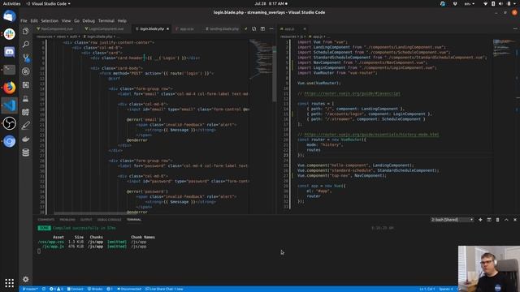Image resolution: width=520 pixels, height=292 pixels.
Task: Open More Actions ellipsis in left editor group
Action: 271,29
